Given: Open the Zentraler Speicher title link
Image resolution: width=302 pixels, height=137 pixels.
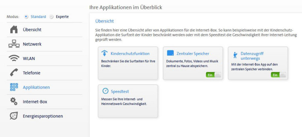Looking at the screenshot, I should [193, 54].
